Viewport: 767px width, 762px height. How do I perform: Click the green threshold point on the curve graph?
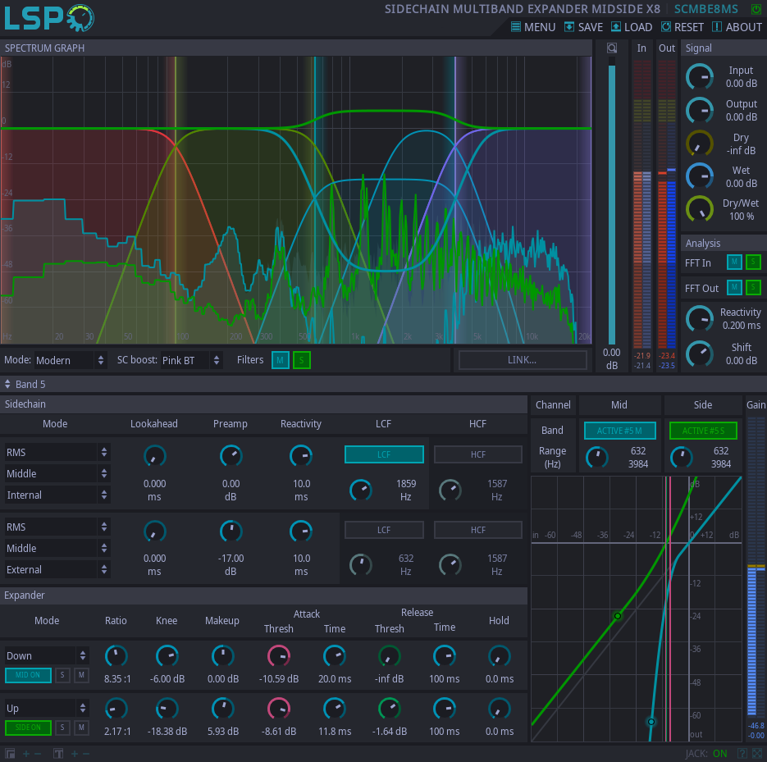[618, 616]
